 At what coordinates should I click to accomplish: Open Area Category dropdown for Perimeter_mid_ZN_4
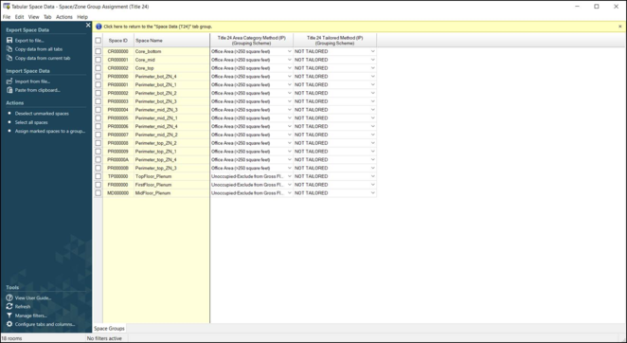290,126
